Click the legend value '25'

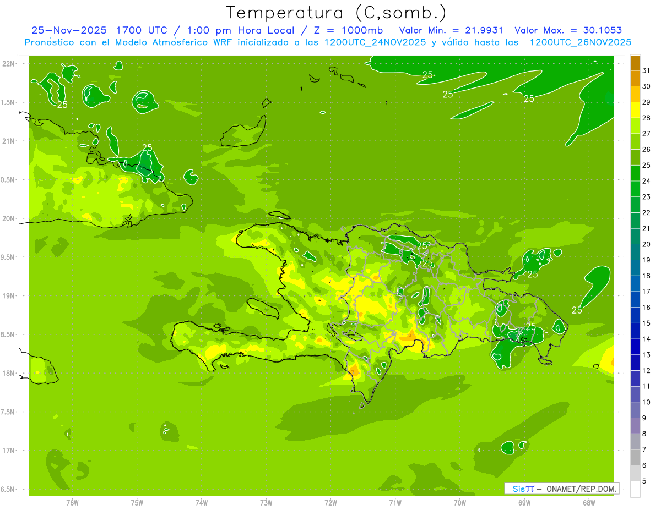pyautogui.click(x=647, y=165)
